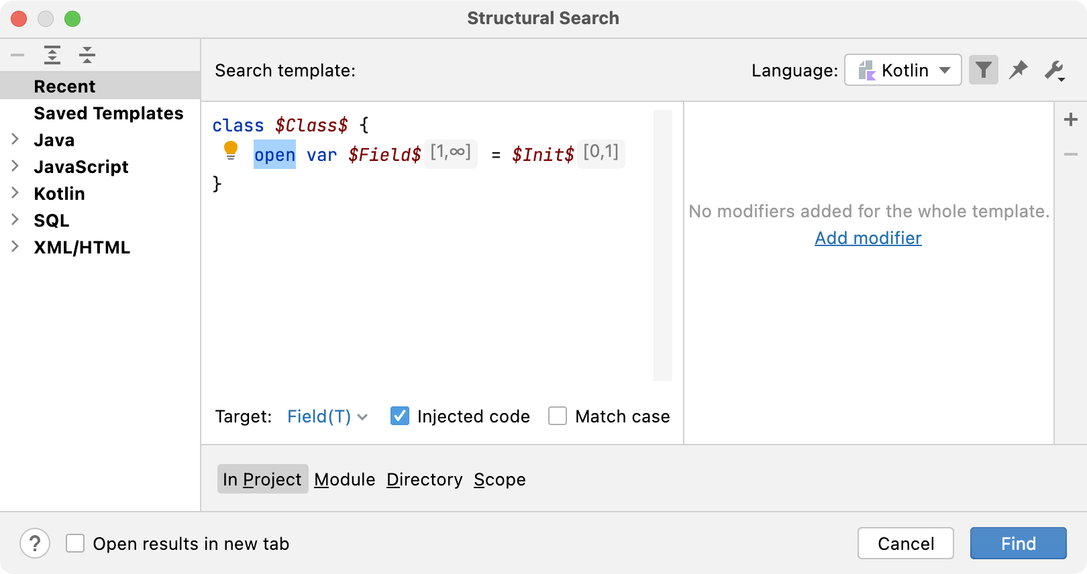Select the Module scope tab
Viewport: 1087px width, 574px height.
(x=344, y=479)
